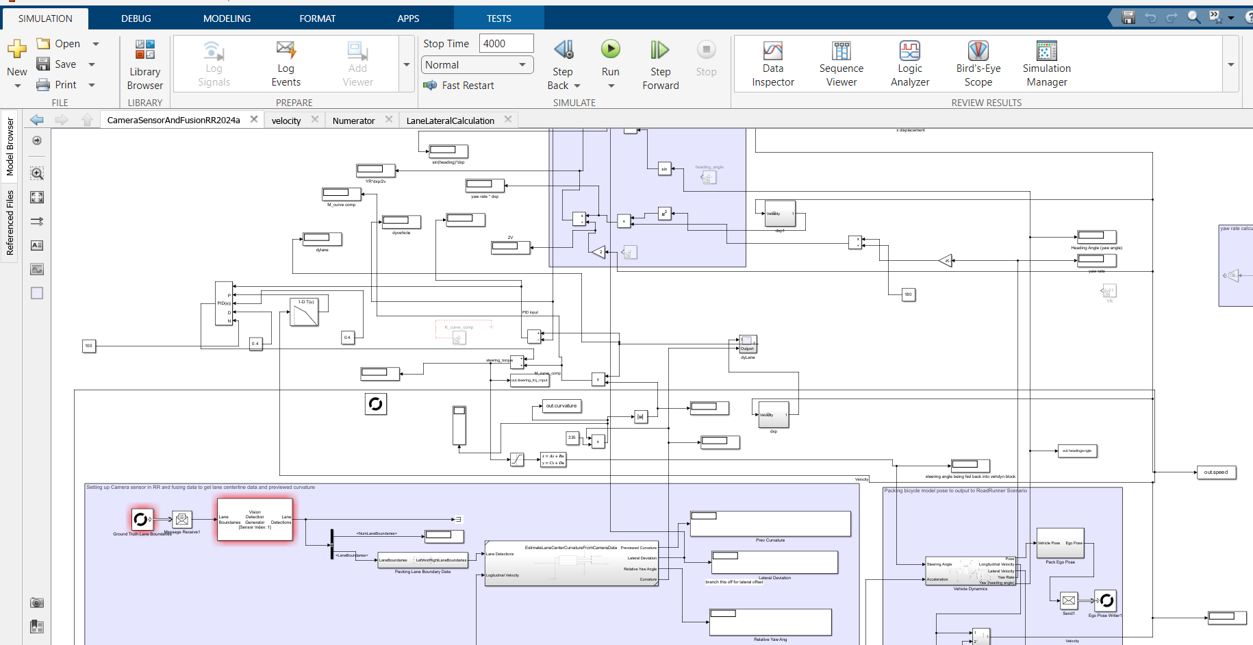Switch to the DEBUG ribbon tab
The width and height of the screenshot is (1253, 645).
[136, 18]
